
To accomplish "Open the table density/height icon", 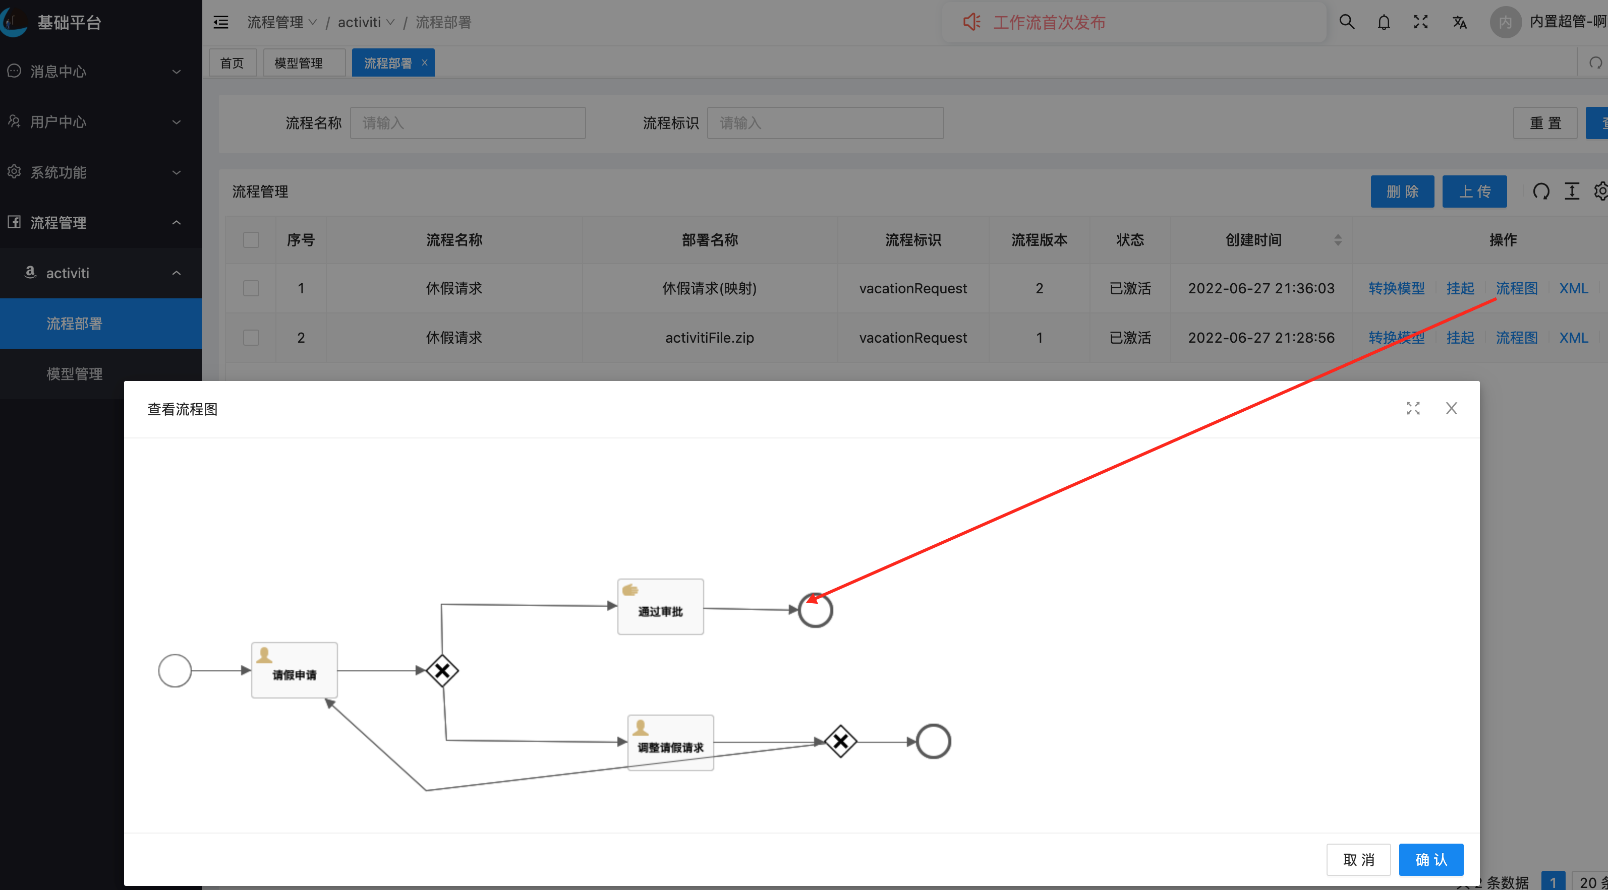I will pos(1572,192).
